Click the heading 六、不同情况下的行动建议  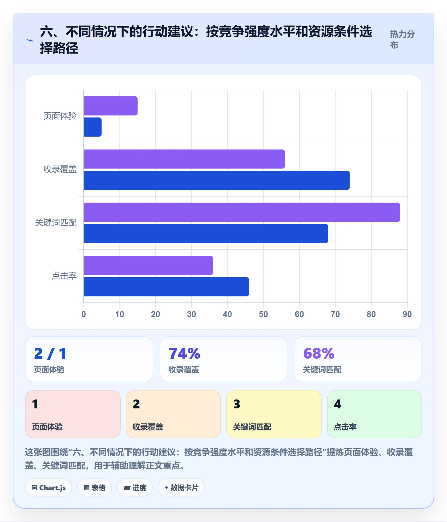[x=206, y=40]
